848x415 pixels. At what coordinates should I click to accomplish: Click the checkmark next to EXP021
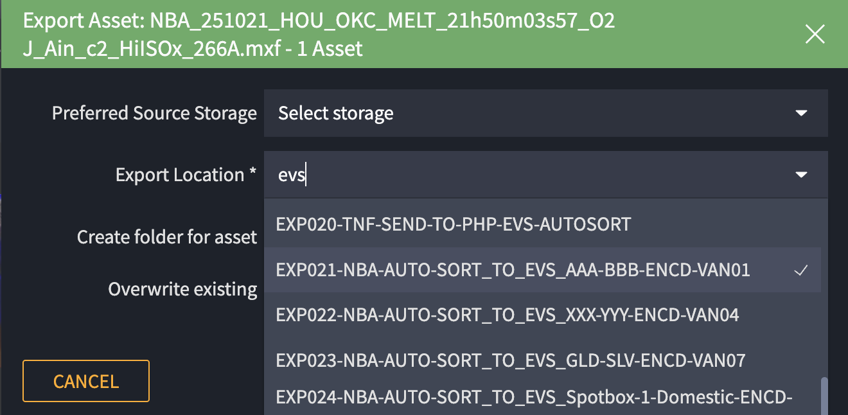pyautogui.click(x=800, y=270)
